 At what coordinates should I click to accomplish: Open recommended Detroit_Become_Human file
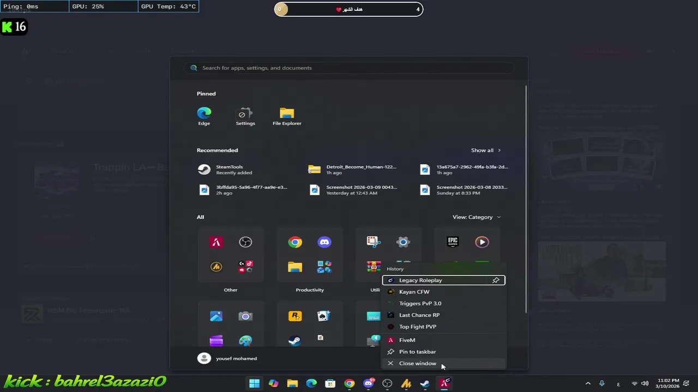point(353,170)
